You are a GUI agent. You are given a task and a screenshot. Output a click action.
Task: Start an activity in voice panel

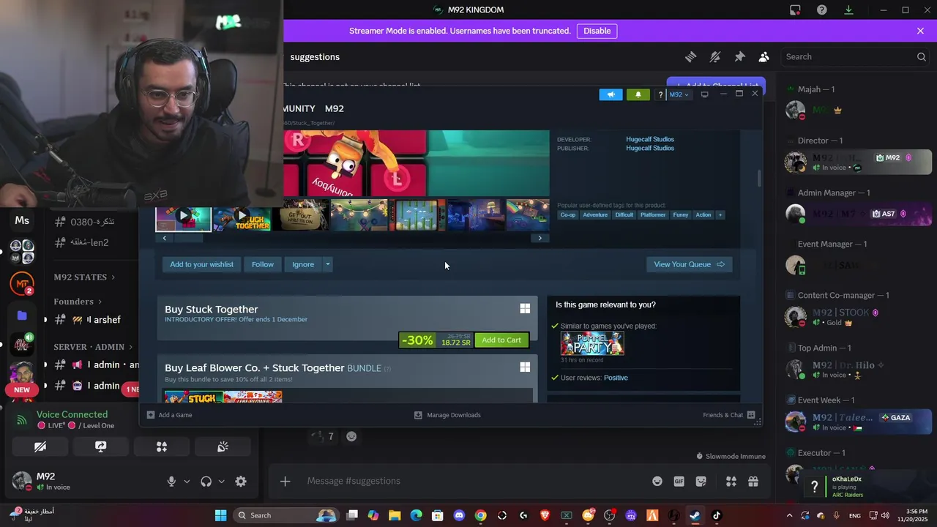[162, 446]
